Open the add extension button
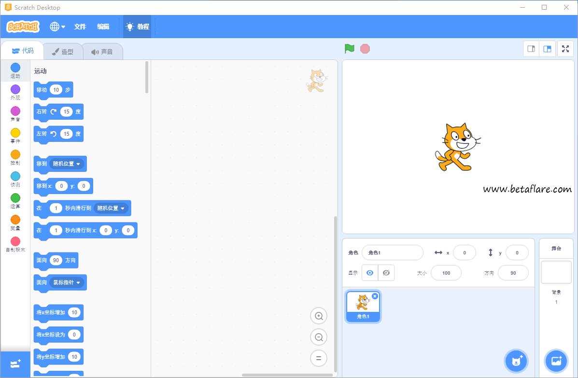 (x=15, y=364)
